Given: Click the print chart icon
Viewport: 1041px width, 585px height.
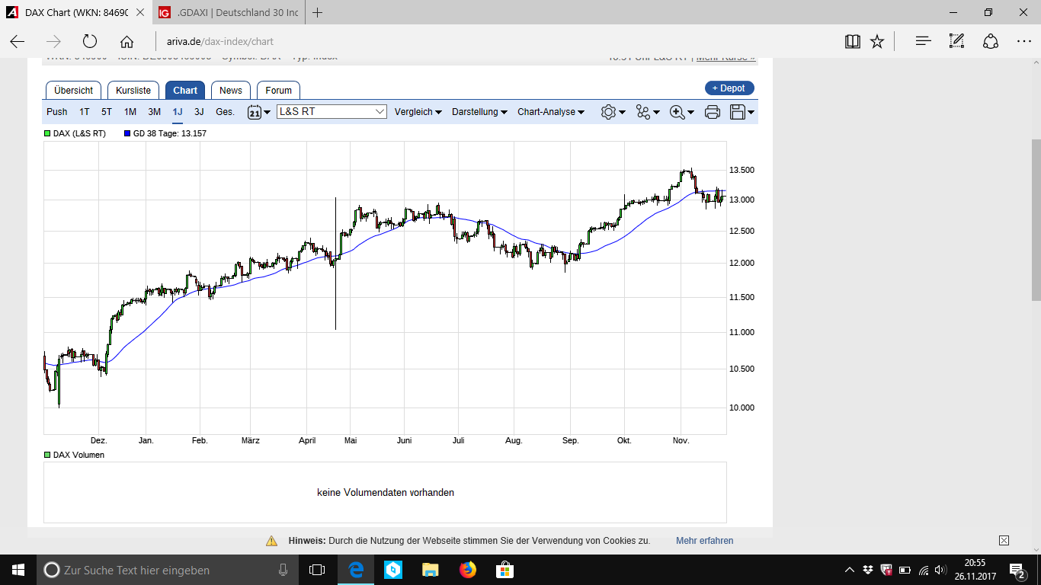Looking at the screenshot, I should click(x=711, y=111).
